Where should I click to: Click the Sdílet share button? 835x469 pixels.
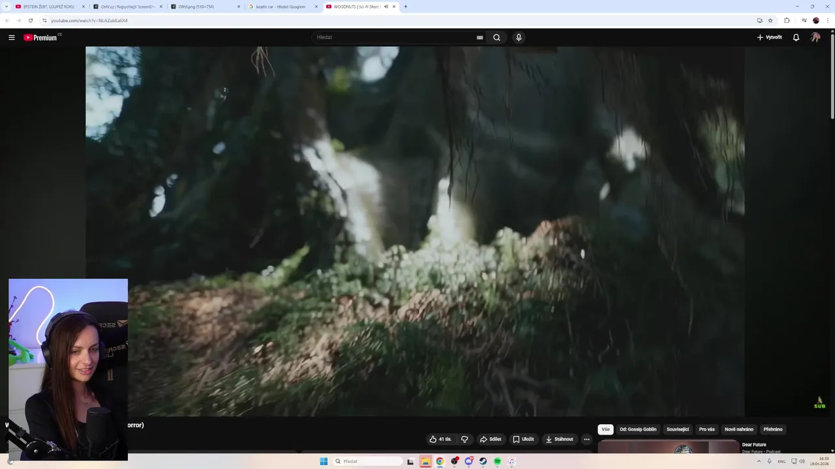pos(491,439)
